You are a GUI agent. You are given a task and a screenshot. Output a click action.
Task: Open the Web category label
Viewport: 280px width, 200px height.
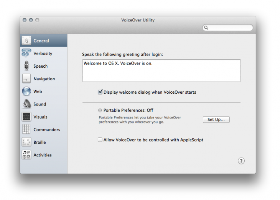tap(38, 91)
